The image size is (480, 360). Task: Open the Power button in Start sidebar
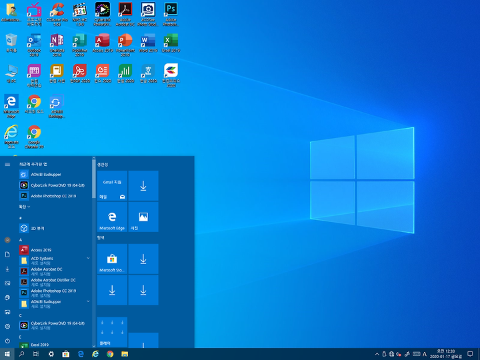[x=7, y=341]
